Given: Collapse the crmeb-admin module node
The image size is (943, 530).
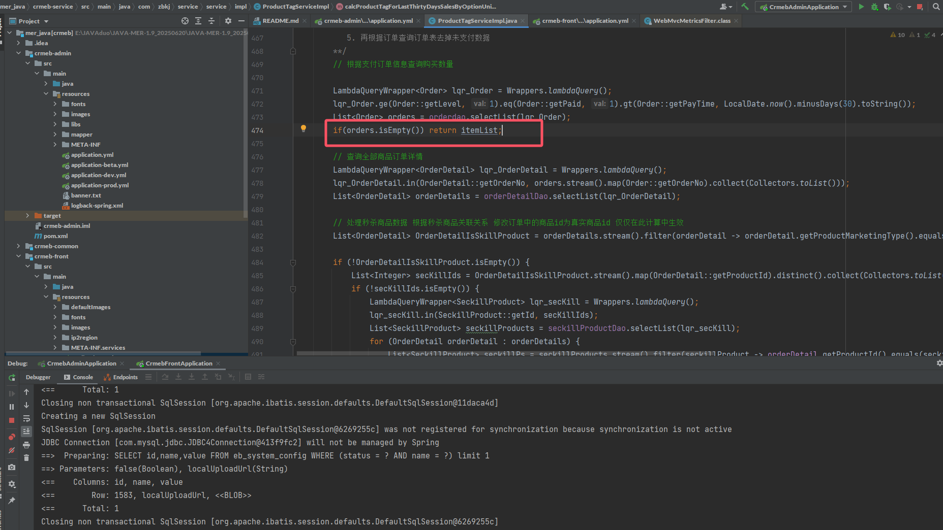Looking at the screenshot, I should point(19,53).
